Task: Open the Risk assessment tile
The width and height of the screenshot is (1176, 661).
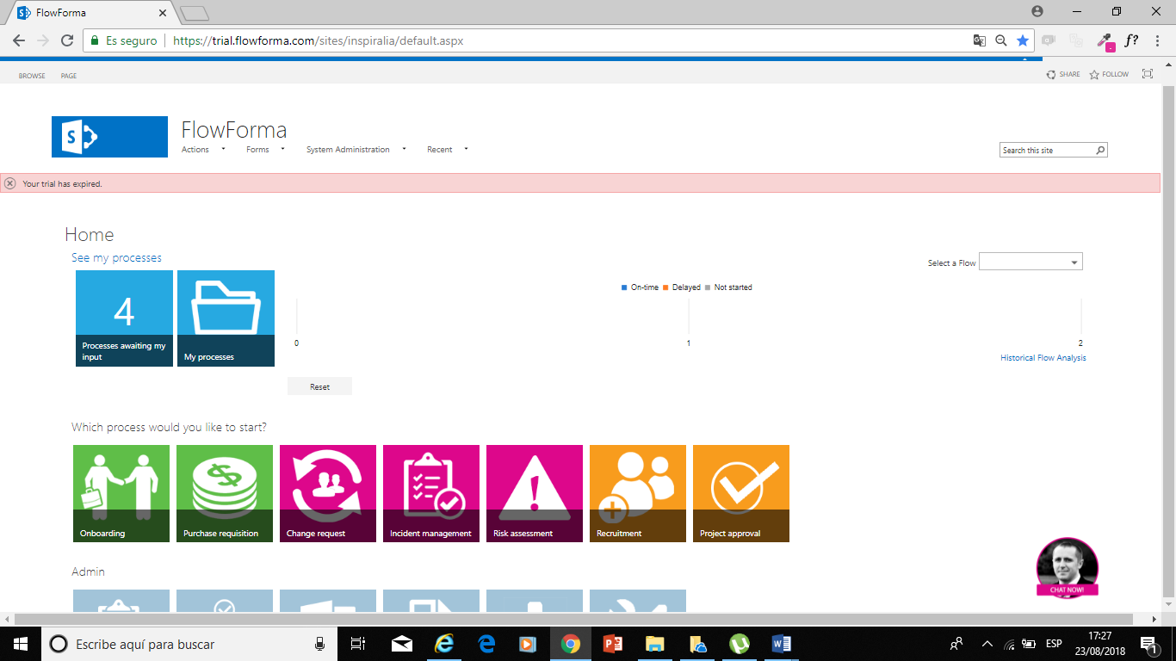Action: (535, 493)
